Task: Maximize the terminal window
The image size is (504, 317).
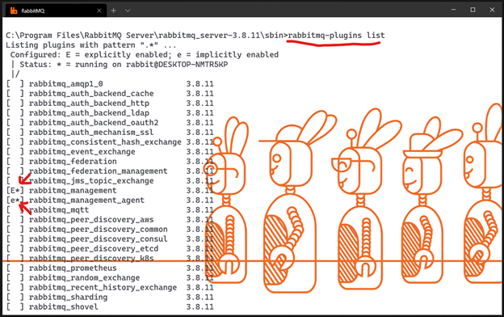Action: [472, 10]
